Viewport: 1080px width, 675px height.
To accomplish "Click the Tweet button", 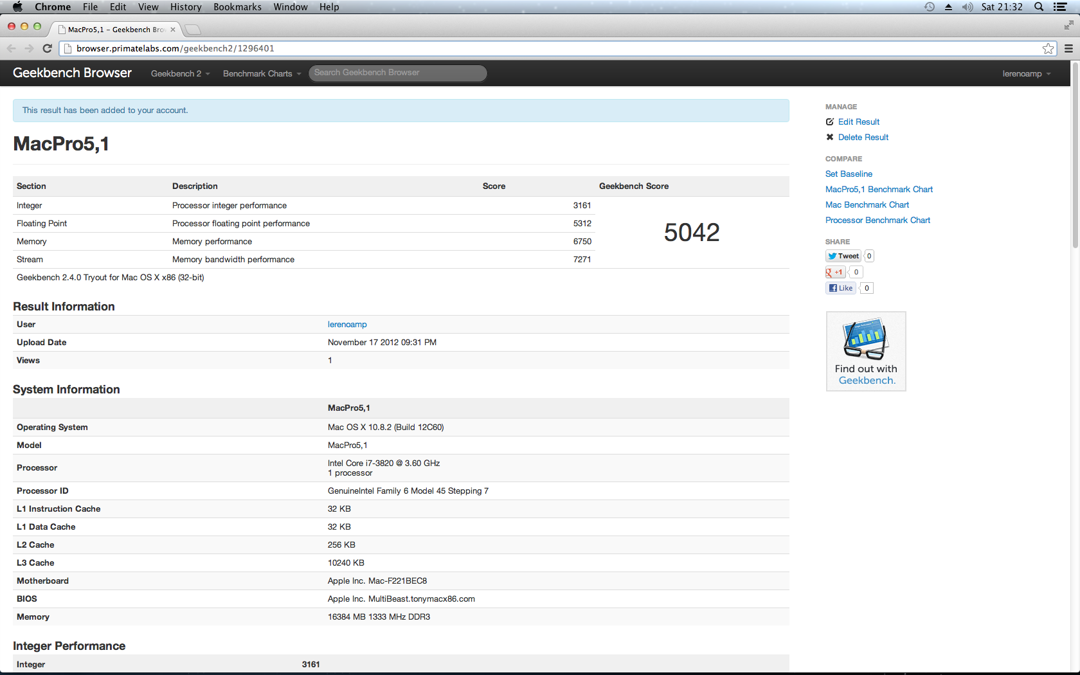I will (x=843, y=256).
